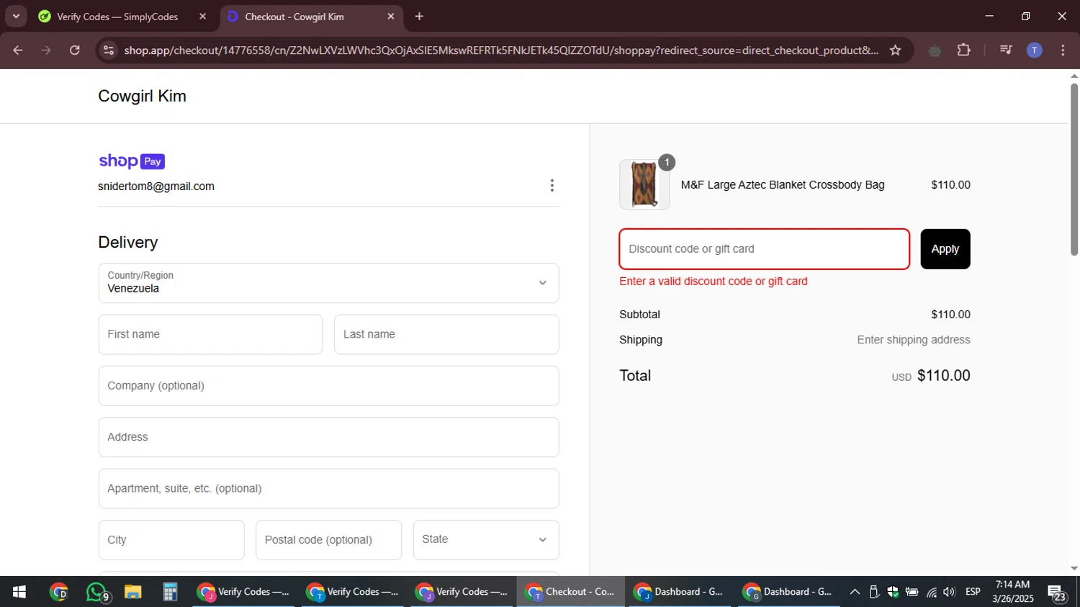Select the Checkout - Cowgirl Kim tab
This screenshot has height=607, width=1080.
pos(311,17)
